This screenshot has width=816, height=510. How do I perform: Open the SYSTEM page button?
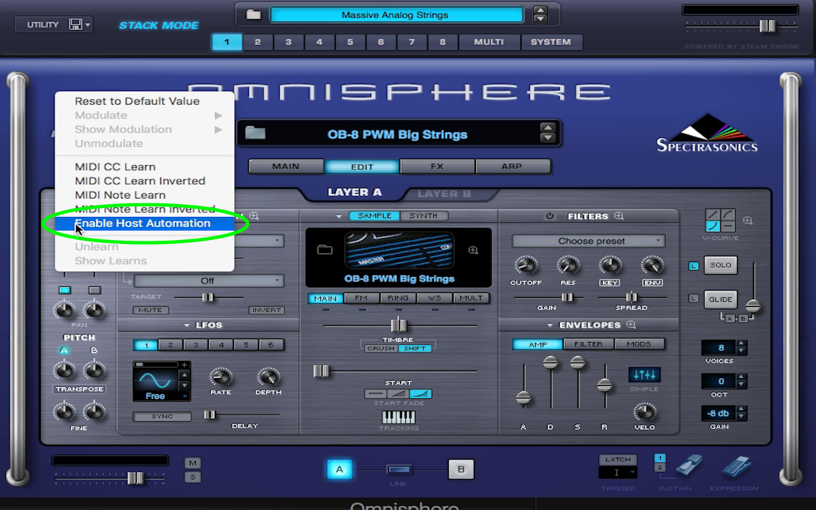coord(551,41)
